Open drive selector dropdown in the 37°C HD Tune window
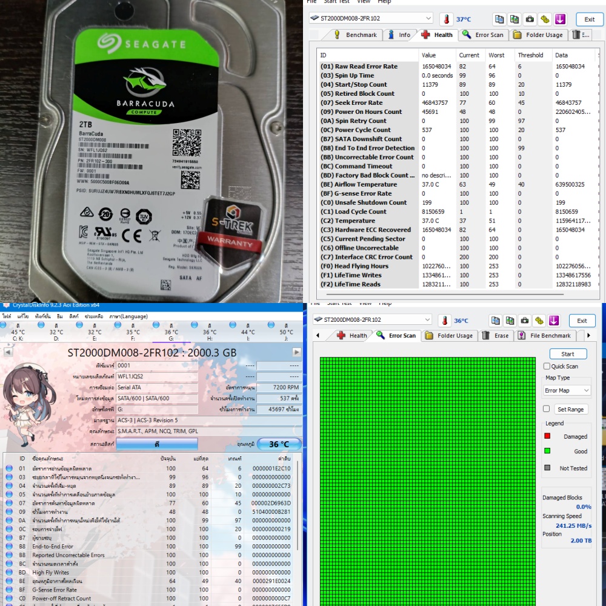 (371, 18)
